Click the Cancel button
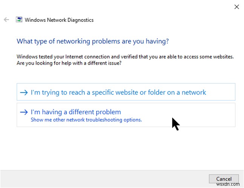The width and height of the screenshot is (244, 188). [224, 179]
